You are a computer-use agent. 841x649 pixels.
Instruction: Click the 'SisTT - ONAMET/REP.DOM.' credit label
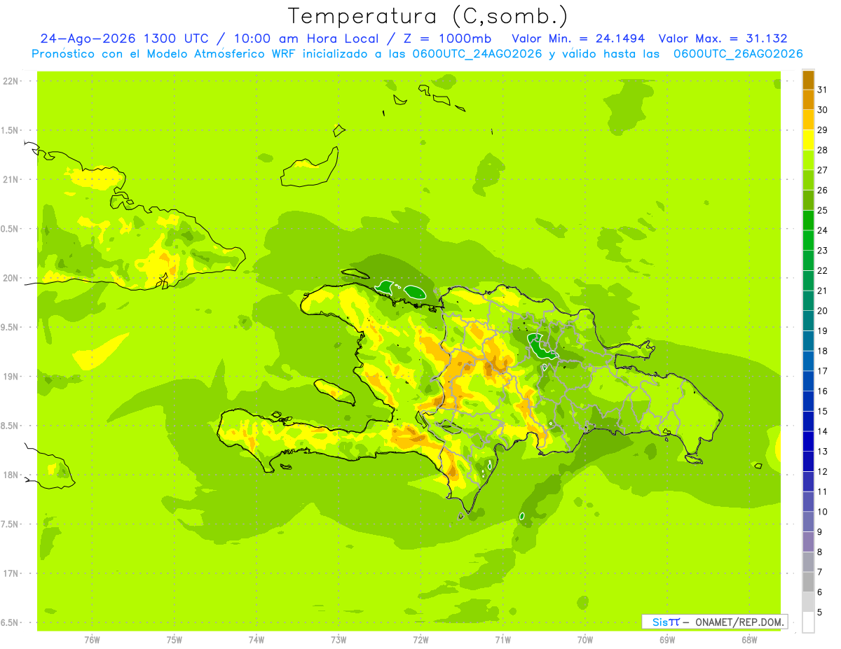[714, 622]
